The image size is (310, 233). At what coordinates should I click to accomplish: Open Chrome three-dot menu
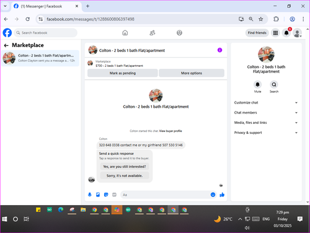[303, 19]
